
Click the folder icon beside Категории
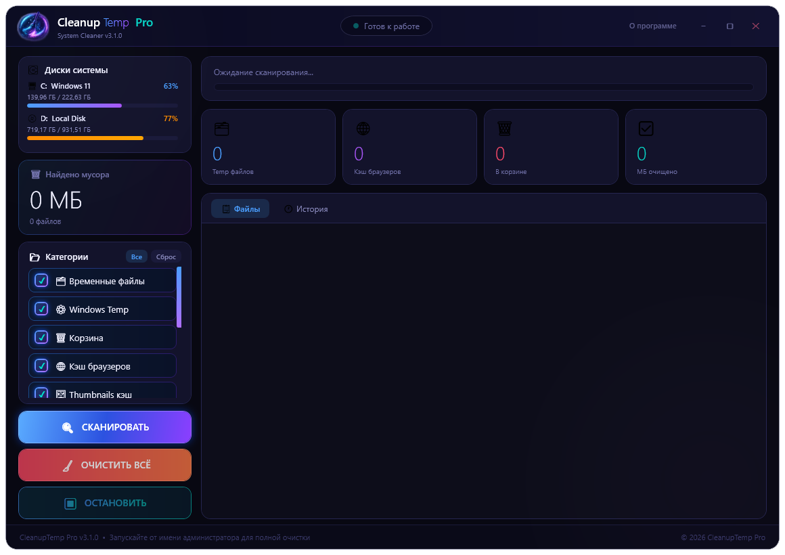[35, 257]
